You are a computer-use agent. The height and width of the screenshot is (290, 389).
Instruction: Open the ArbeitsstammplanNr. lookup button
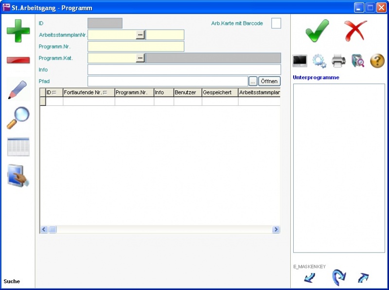coord(141,35)
